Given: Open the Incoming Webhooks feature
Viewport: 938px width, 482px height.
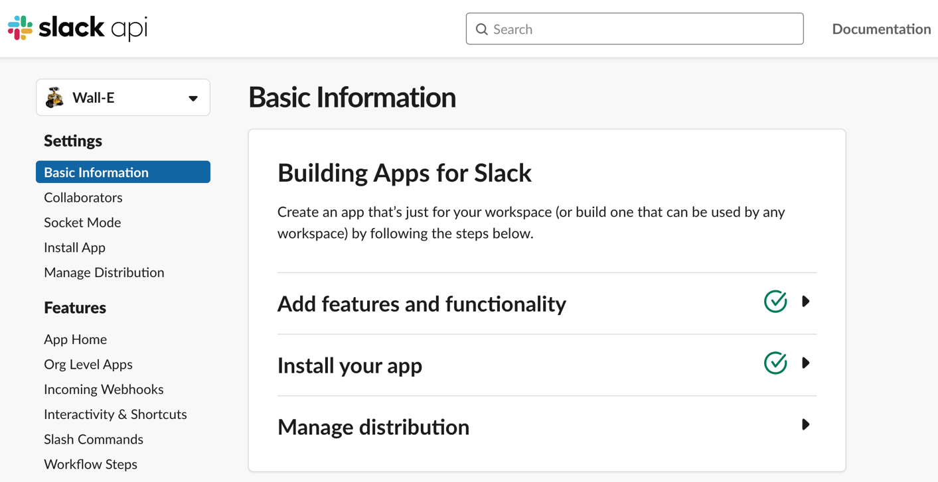Looking at the screenshot, I should point(104,390).
